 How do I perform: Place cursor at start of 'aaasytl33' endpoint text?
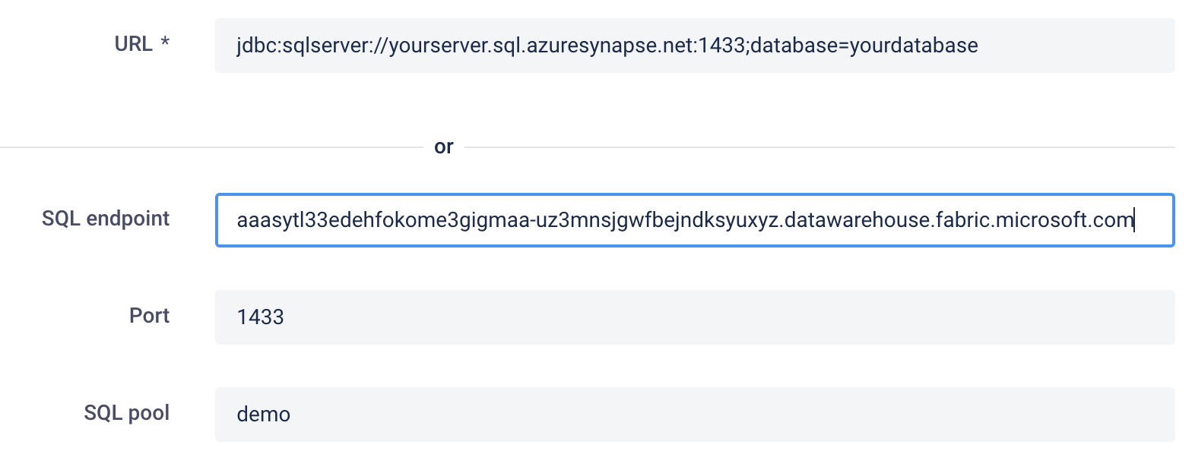coord(238,220)
